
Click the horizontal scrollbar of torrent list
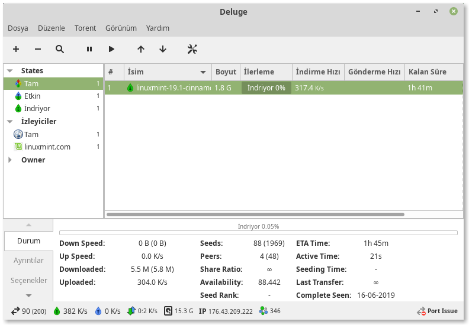(x=255, y=214)
